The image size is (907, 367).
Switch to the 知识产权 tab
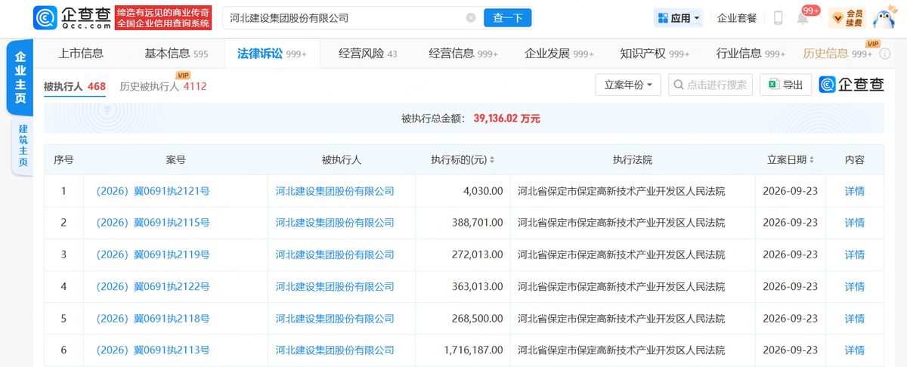pyautogui.click(x=655, y=54)
